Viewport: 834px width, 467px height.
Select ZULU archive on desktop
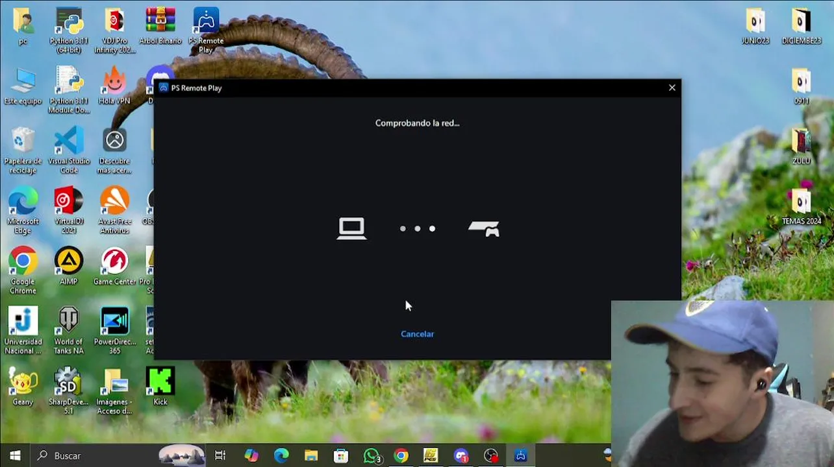(802, 147)
